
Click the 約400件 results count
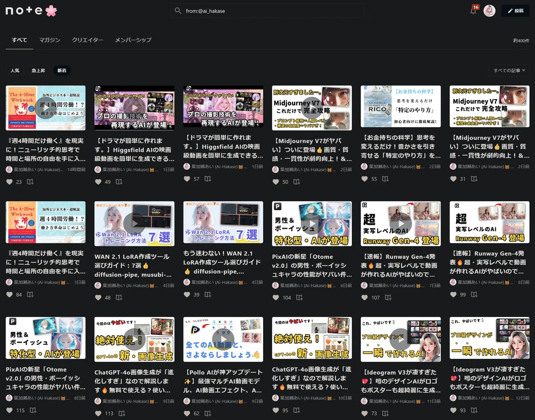coord(521,41)
